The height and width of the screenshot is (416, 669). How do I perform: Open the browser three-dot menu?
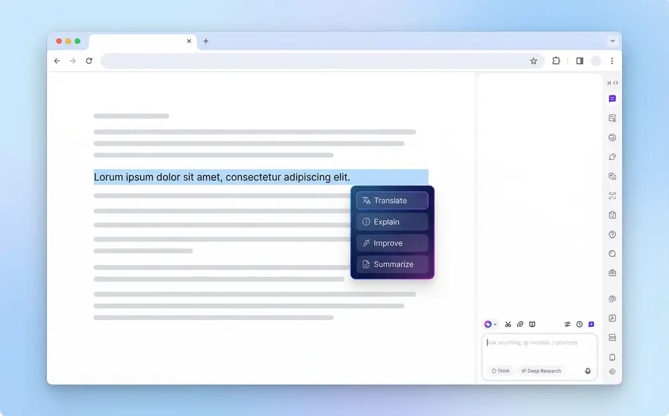tap(612, 61)
